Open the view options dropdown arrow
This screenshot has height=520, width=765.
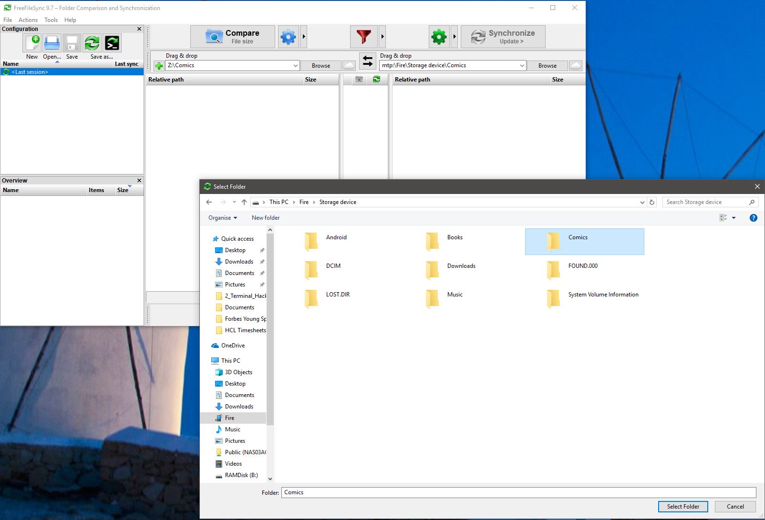tap(734, 218)
